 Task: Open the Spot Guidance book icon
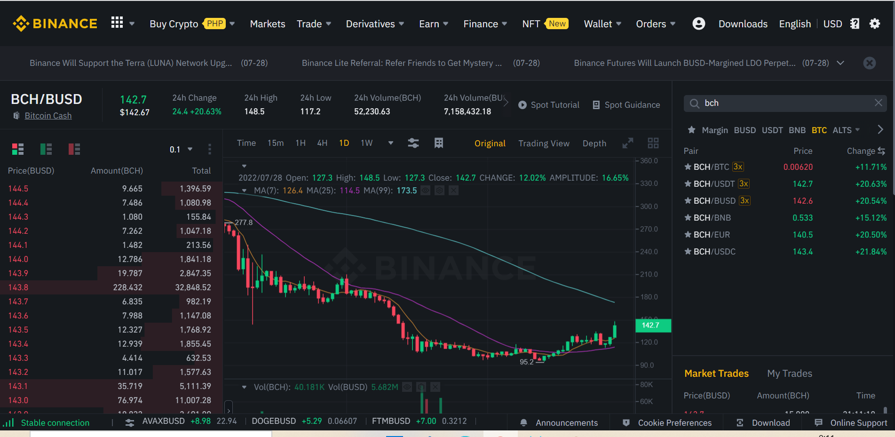[596, 105]
